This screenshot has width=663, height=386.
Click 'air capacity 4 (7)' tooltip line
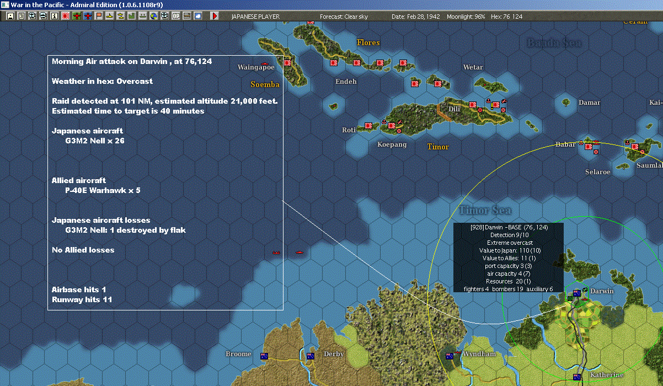[x=508, y=274]
